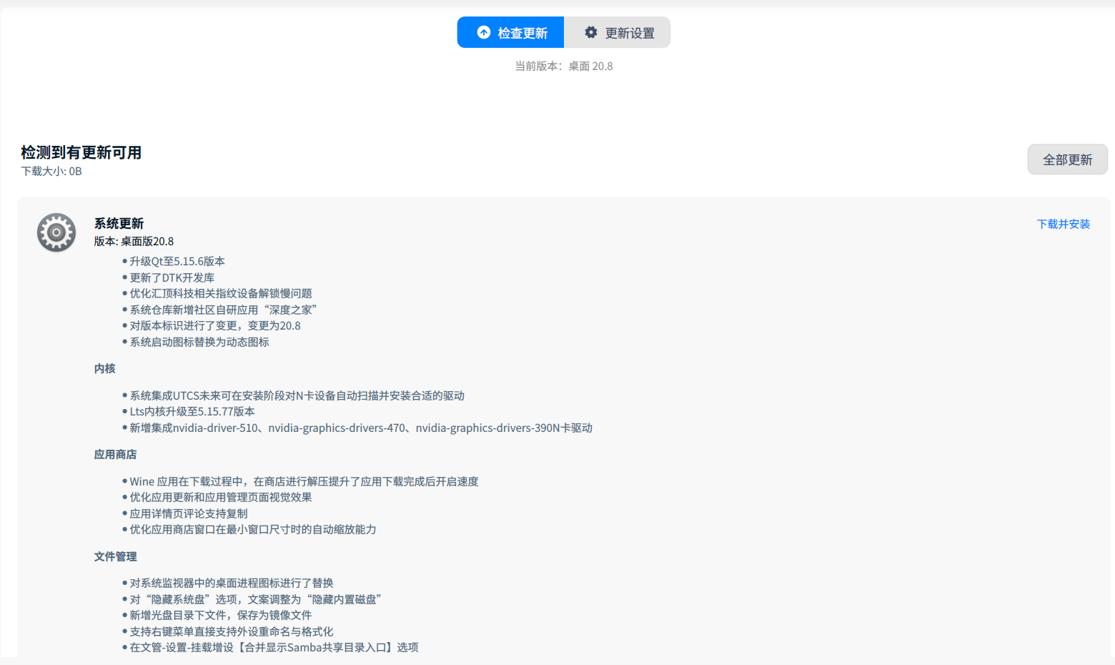
Task: Open the 更新设置 tab
Action: tap(618, 32)
